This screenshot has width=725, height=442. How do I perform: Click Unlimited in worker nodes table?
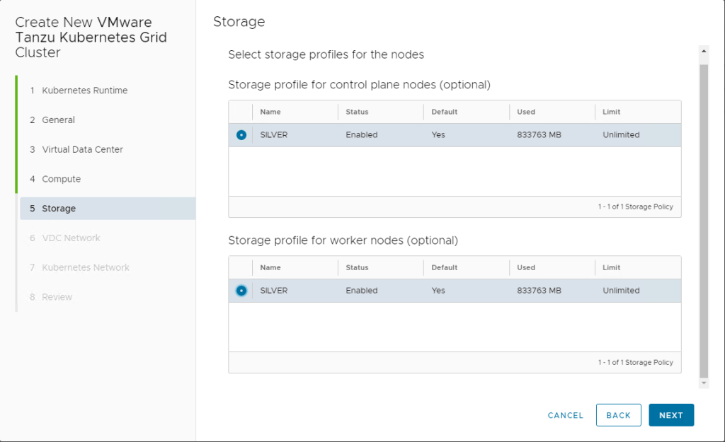[x=621, y=291]
